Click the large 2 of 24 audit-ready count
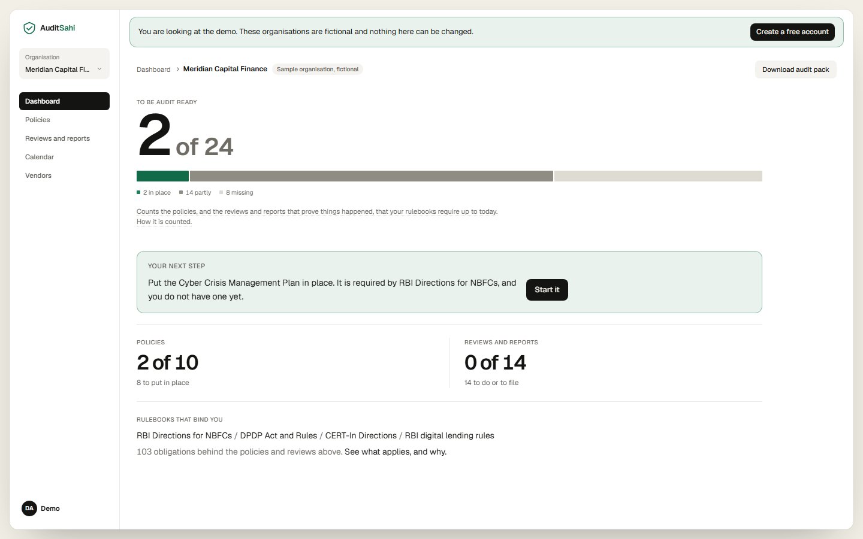 185,135
